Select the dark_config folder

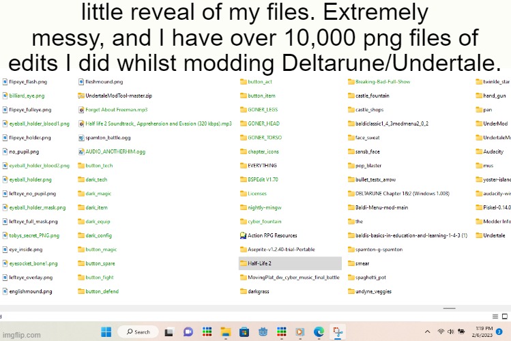[x=95, y=235]
